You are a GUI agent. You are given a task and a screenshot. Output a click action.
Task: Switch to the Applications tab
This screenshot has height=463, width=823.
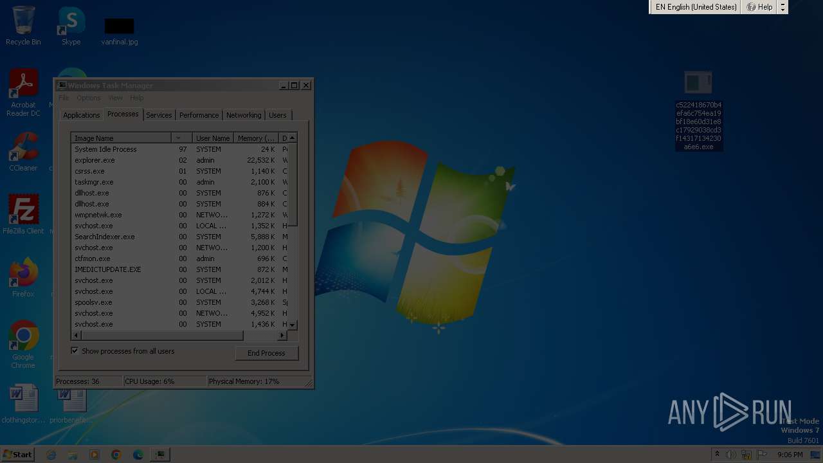[x=82, y=115]
